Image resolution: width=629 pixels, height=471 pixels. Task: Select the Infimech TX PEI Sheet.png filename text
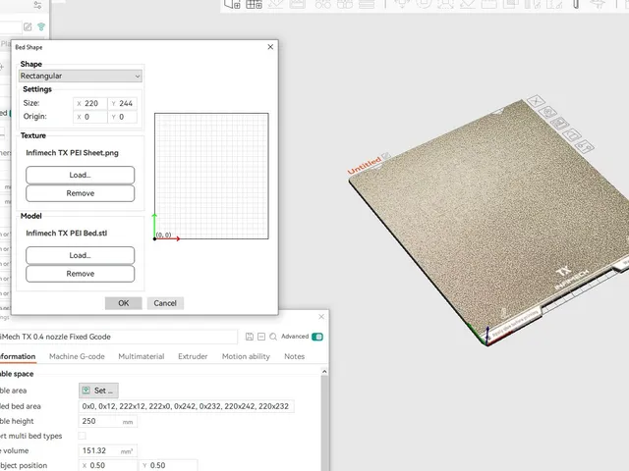tap(72, 153)
